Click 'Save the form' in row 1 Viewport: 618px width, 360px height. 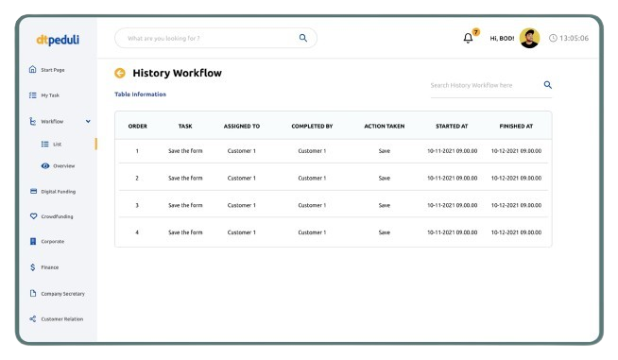click(x=185, y=151)
